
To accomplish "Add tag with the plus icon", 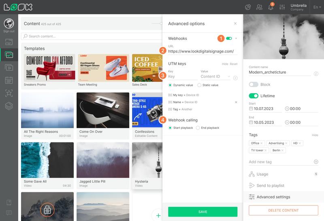I will point(316,162).
